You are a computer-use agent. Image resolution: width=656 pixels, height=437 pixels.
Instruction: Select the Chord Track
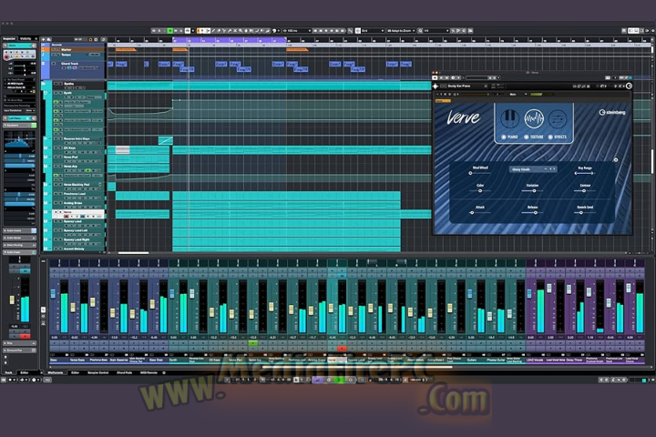click(69, 64)
